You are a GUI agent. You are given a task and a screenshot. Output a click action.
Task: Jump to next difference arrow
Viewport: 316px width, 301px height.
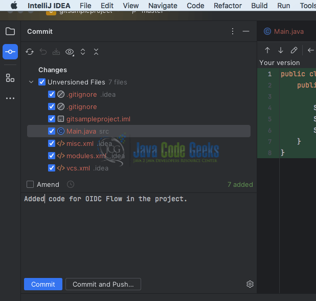tap(281, 50)
